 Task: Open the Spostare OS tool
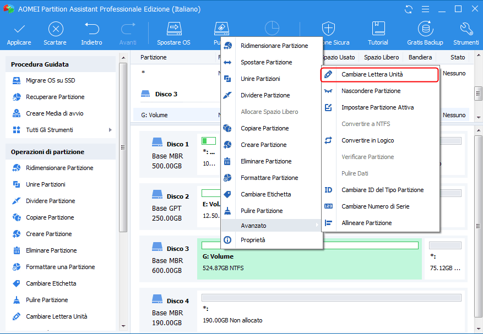[x=173, y=34]
